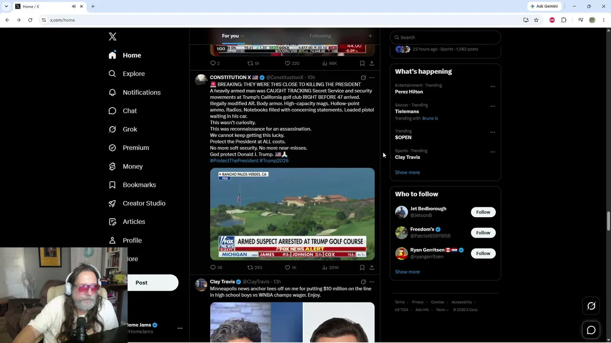
Task: Ask Grok about the CONSTITUTION X post
Action: tap(363, 78)
